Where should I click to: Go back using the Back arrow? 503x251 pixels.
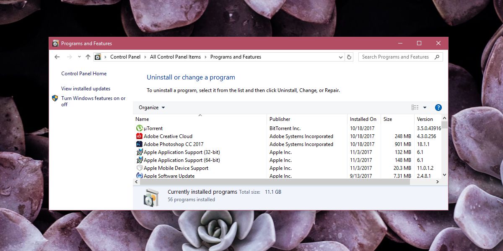[57, 57]
